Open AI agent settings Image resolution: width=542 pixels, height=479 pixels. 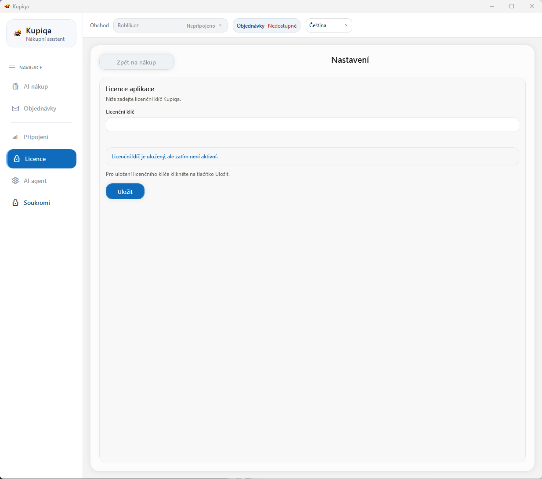point(41,181)
